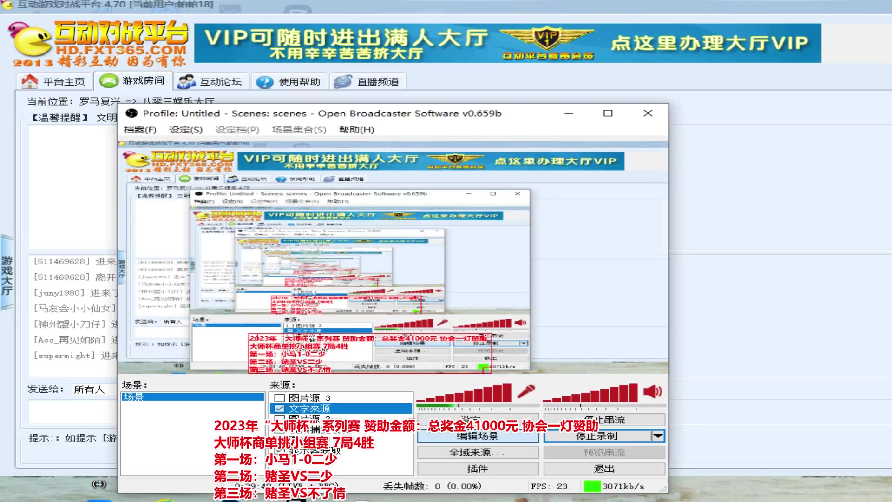Click the OBS preview display area
This screenshot has height=502, width=892.
393,257
